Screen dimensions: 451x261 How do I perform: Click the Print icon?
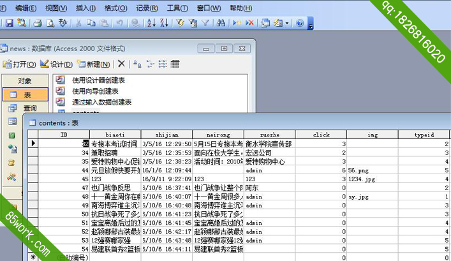[x=38, y=23]
